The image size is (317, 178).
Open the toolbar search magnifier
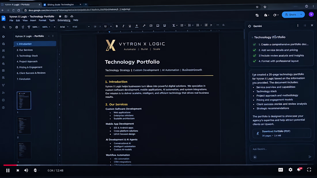point(4,27)
